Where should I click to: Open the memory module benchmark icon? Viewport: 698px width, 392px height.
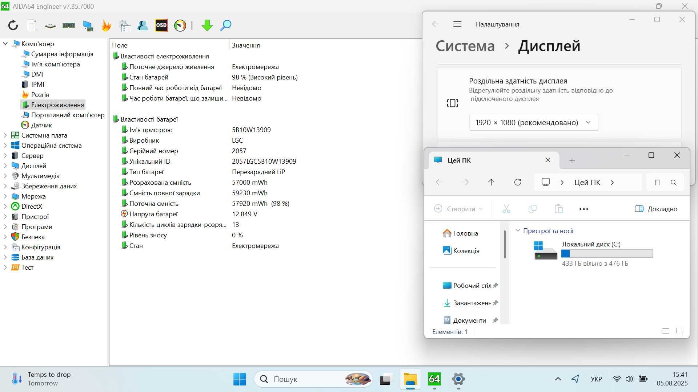click(x=69, y=25)
